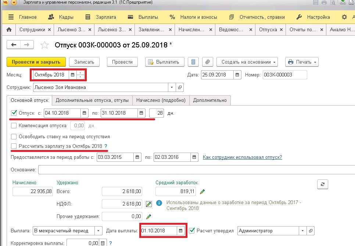355x246 pixels.
Task: Open the paperclip attached files button
Action: (x=207, y=62)
